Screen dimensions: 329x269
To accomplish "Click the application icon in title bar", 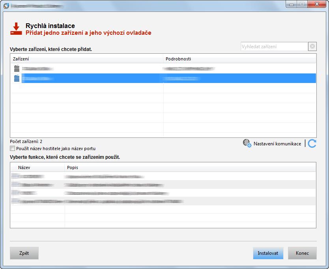I will tap(6, 6).
